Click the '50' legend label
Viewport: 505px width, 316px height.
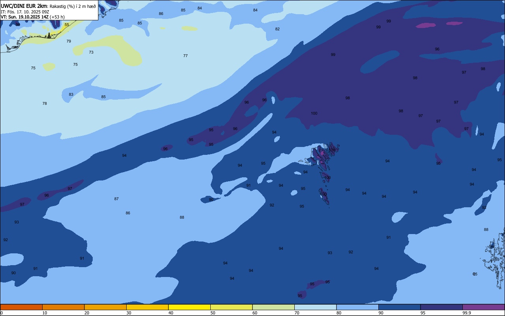(x=213, y=313)
